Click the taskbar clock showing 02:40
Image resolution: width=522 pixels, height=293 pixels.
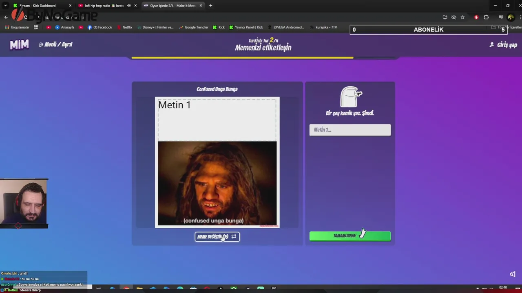click(503, 288)
